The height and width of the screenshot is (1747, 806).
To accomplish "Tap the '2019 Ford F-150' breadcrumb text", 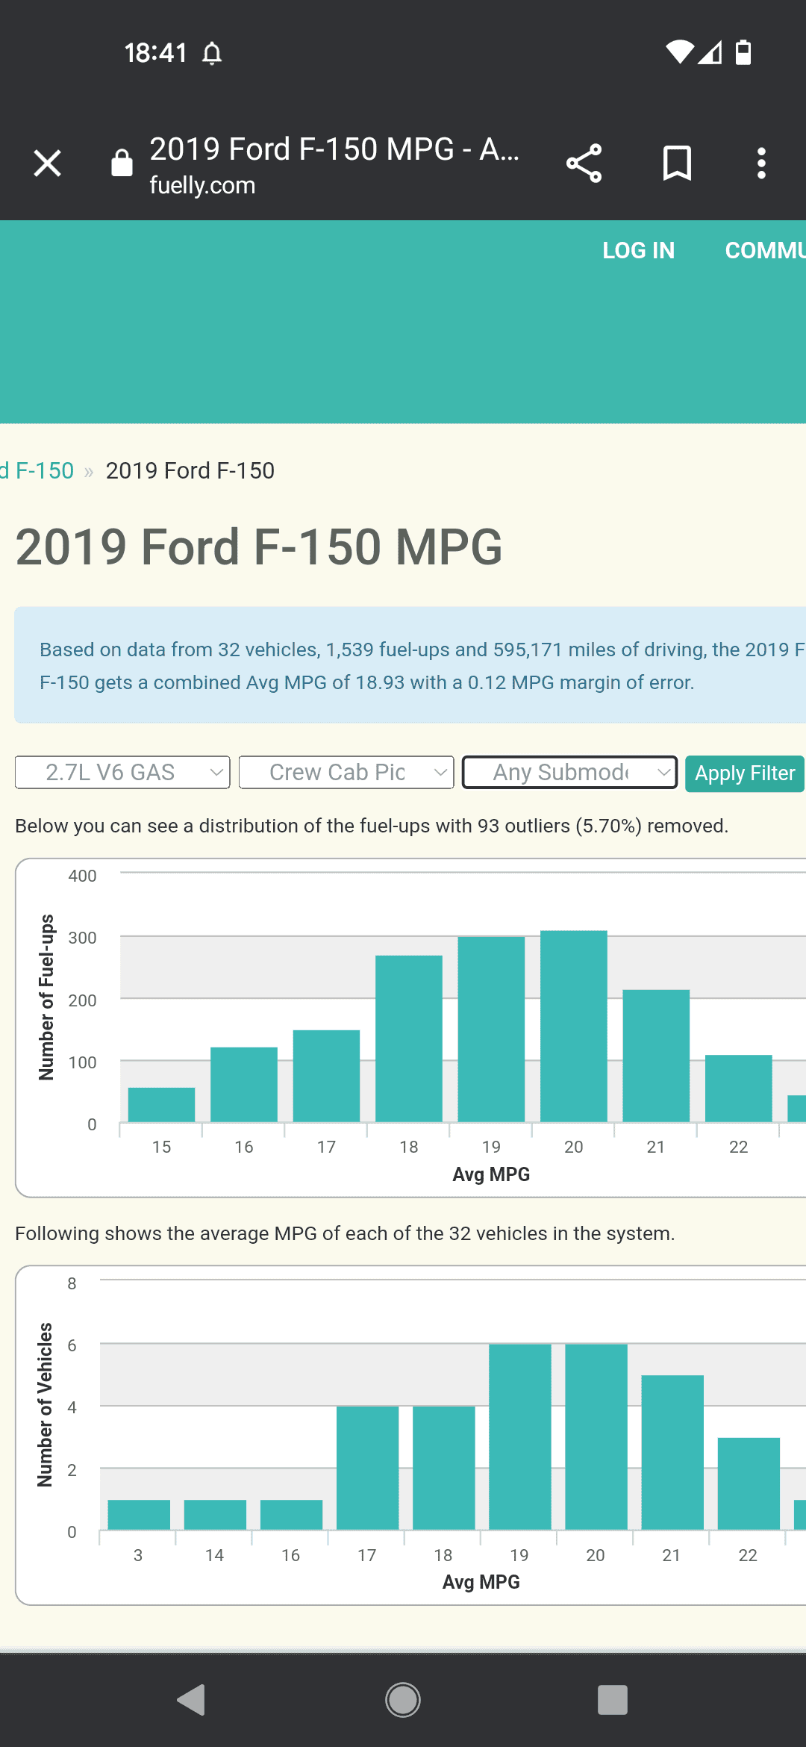I will (190, 470).
